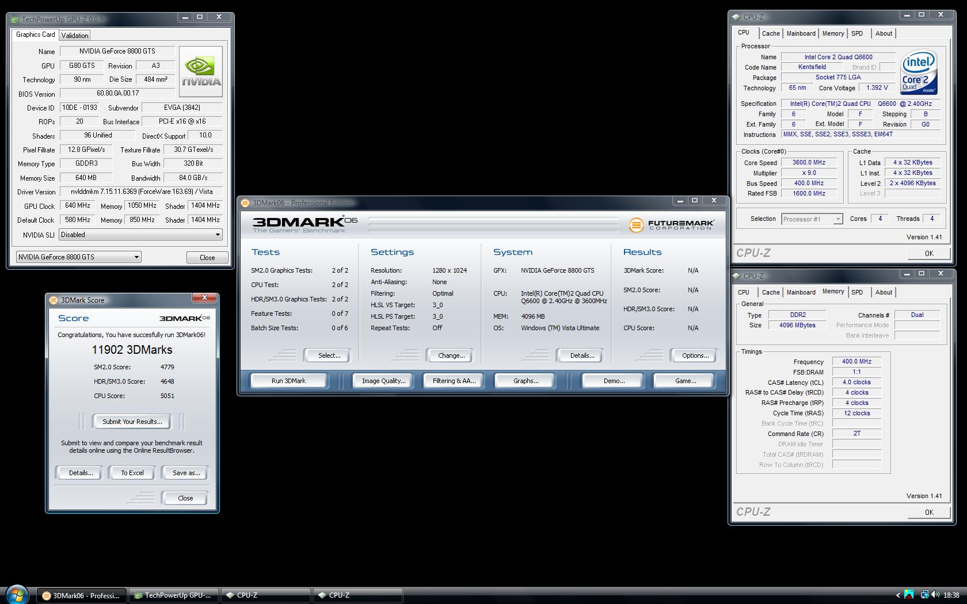
Task: Click memory Frequency value 400.0 MHz
Action: 856,362
